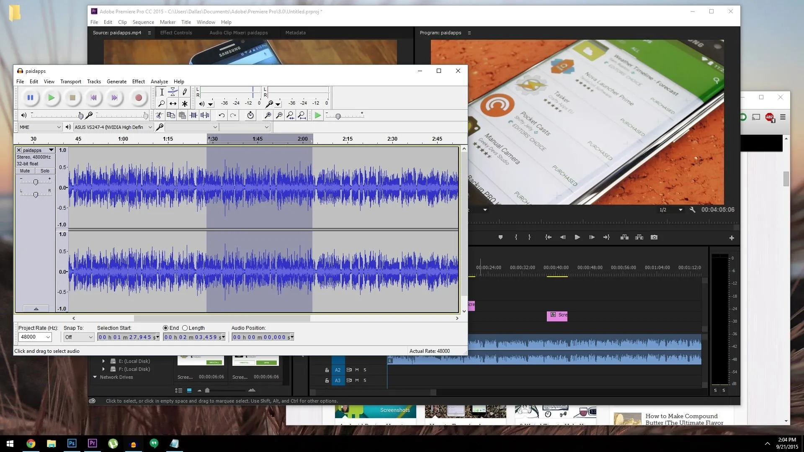Toggle track lock on Premiere A3
Viewport: 804px width, 452px height.
coord(327,380)
